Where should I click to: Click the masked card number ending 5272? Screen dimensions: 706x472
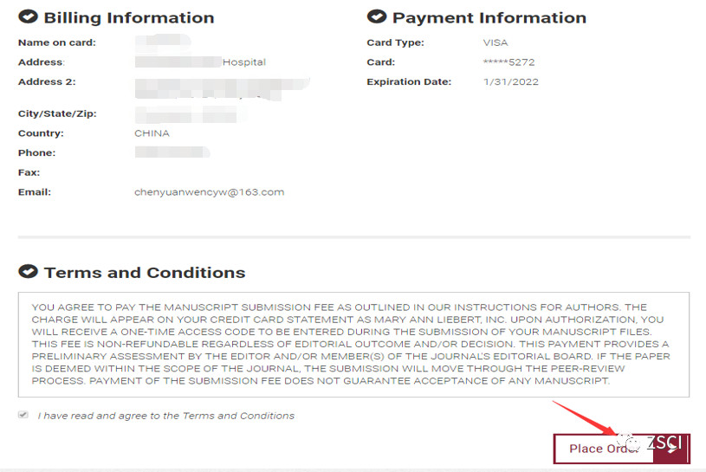coord(510,62)
